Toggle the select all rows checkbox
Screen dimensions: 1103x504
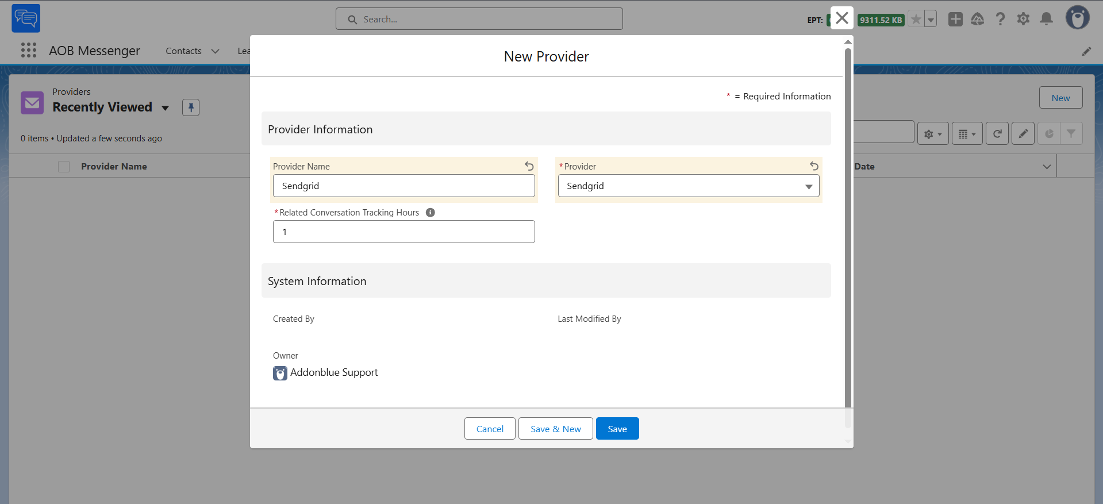pos(64,167)
